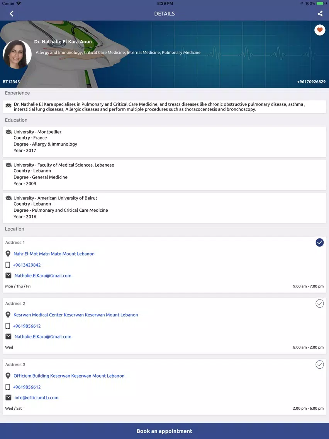Image resolution: width=329 pixels, height=439 pixels.
Task: Tap the 8:00 am - 2:00 pm hours
Action: [x=308, y=347]
